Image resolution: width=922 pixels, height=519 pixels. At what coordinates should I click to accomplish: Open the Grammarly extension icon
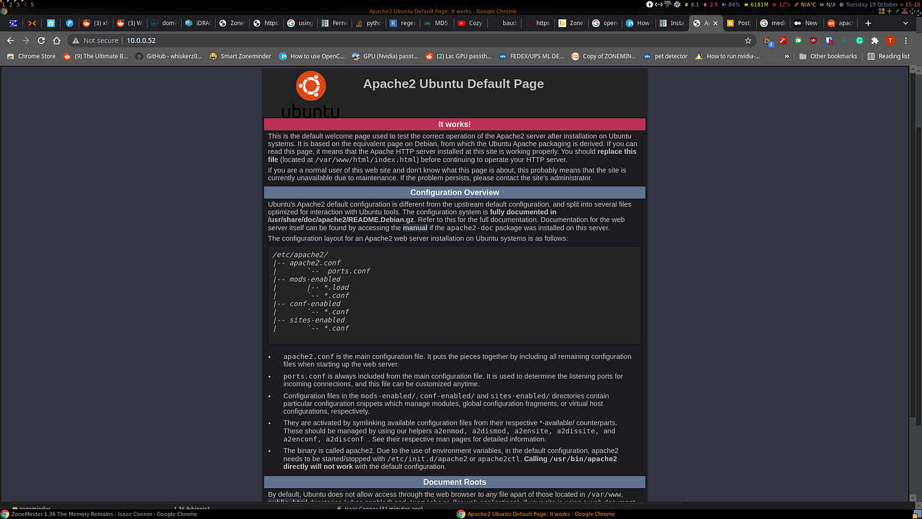pyautogui.click(x=859, y=40)
